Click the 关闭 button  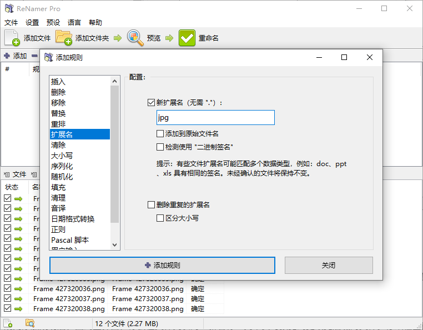[329, 265]
